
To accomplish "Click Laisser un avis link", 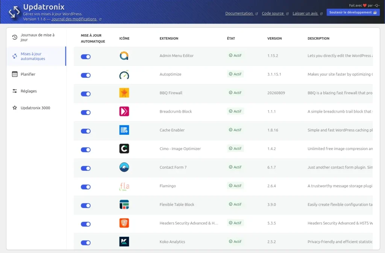I will pyautogui.click(x=305, y=14).
